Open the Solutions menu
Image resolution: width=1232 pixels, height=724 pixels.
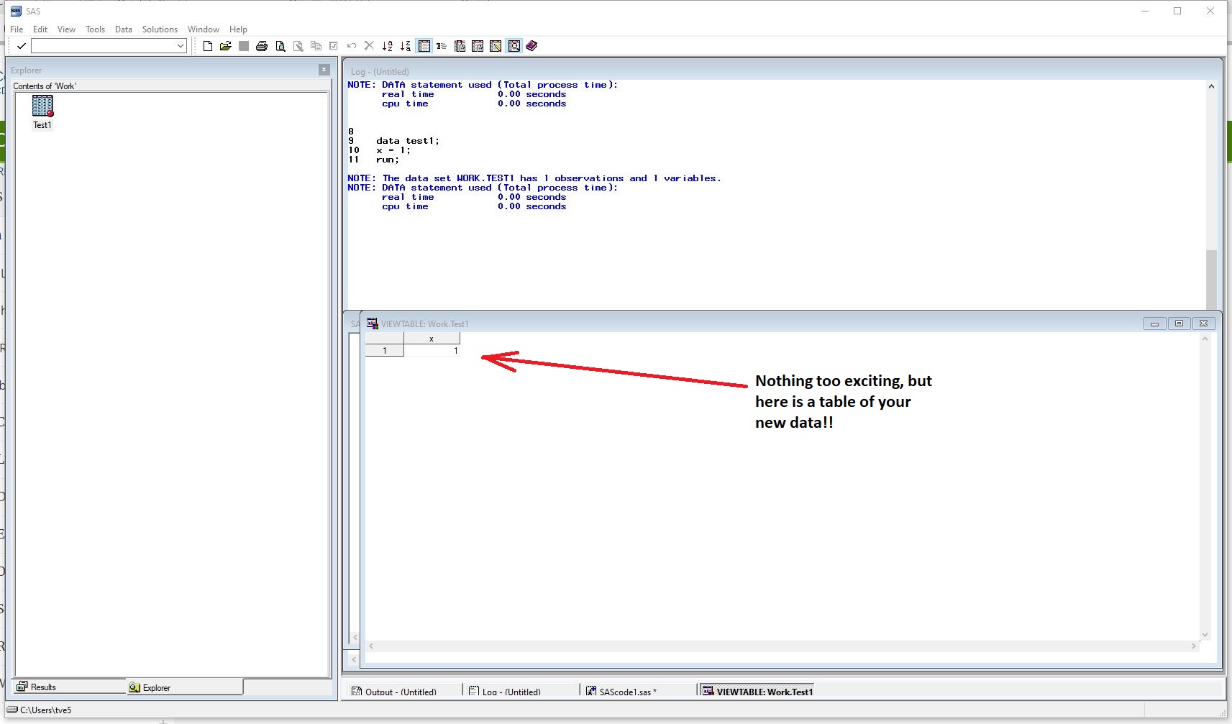click(x=160, y=29)
